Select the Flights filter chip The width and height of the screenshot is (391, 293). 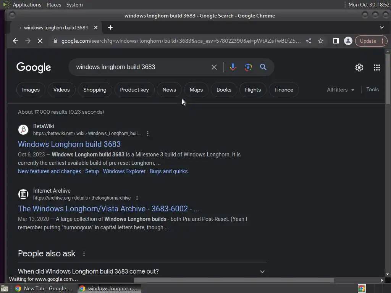pos(253,90)
